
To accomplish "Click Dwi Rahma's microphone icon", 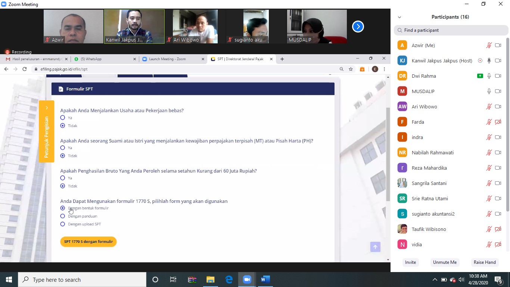I will point(489,76).
